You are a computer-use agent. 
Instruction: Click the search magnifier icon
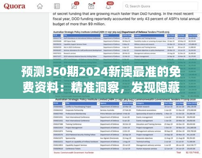point(127,6)
